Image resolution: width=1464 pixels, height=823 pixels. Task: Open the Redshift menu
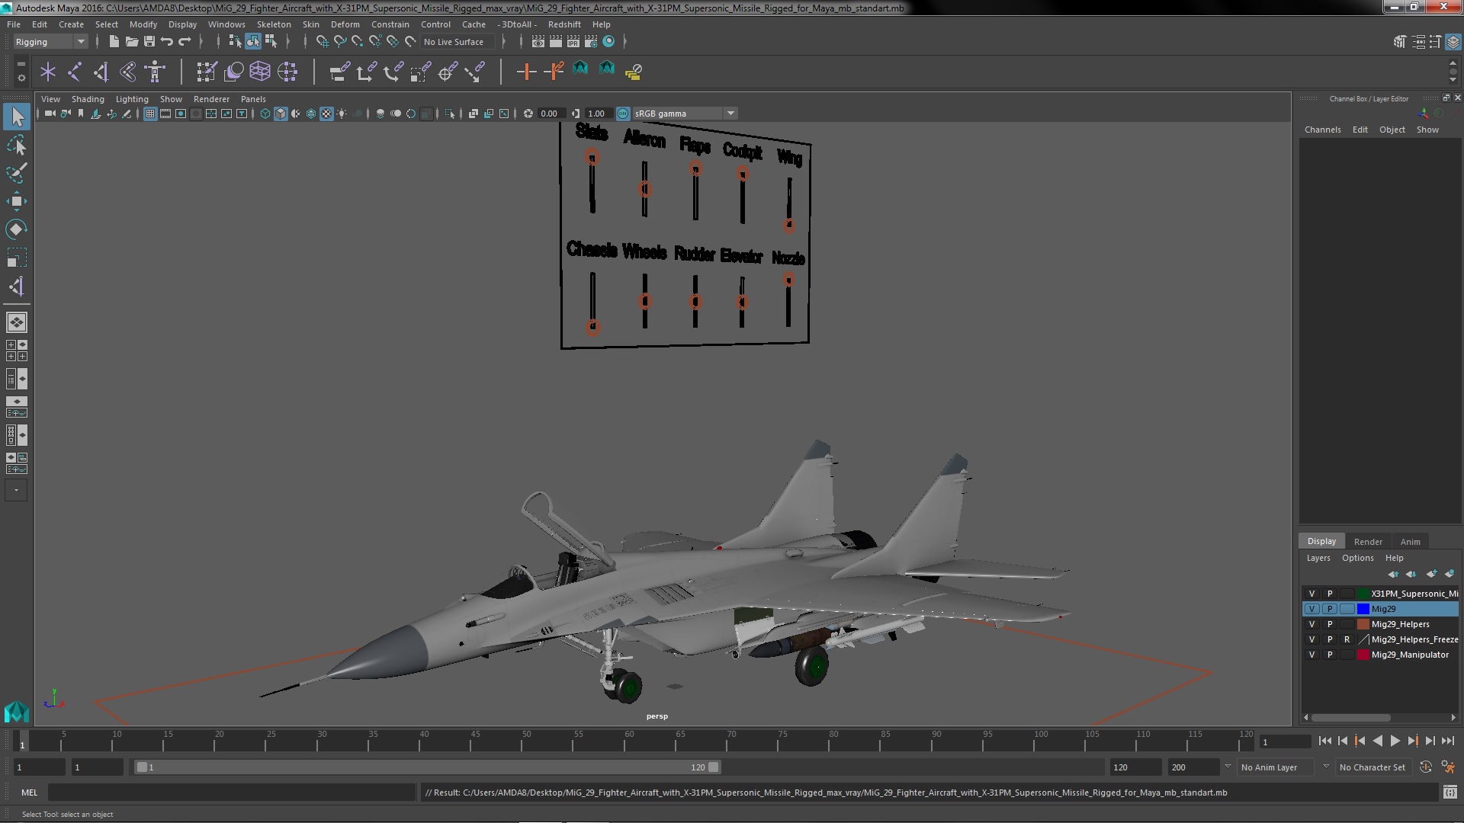coord(564,24)
